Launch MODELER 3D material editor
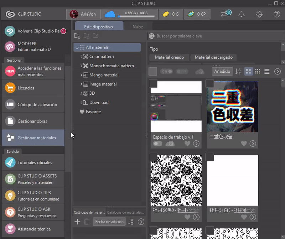Image resolution: width=285 pixels, height=239 pixels. pos(35,47)
